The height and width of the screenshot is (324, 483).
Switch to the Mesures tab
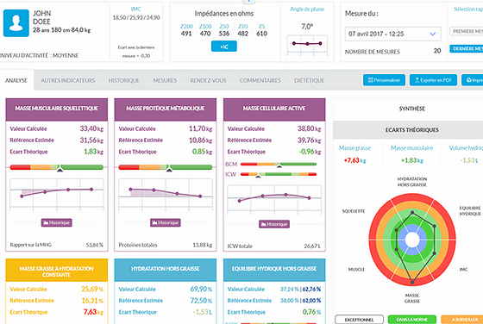pos(165,80)
